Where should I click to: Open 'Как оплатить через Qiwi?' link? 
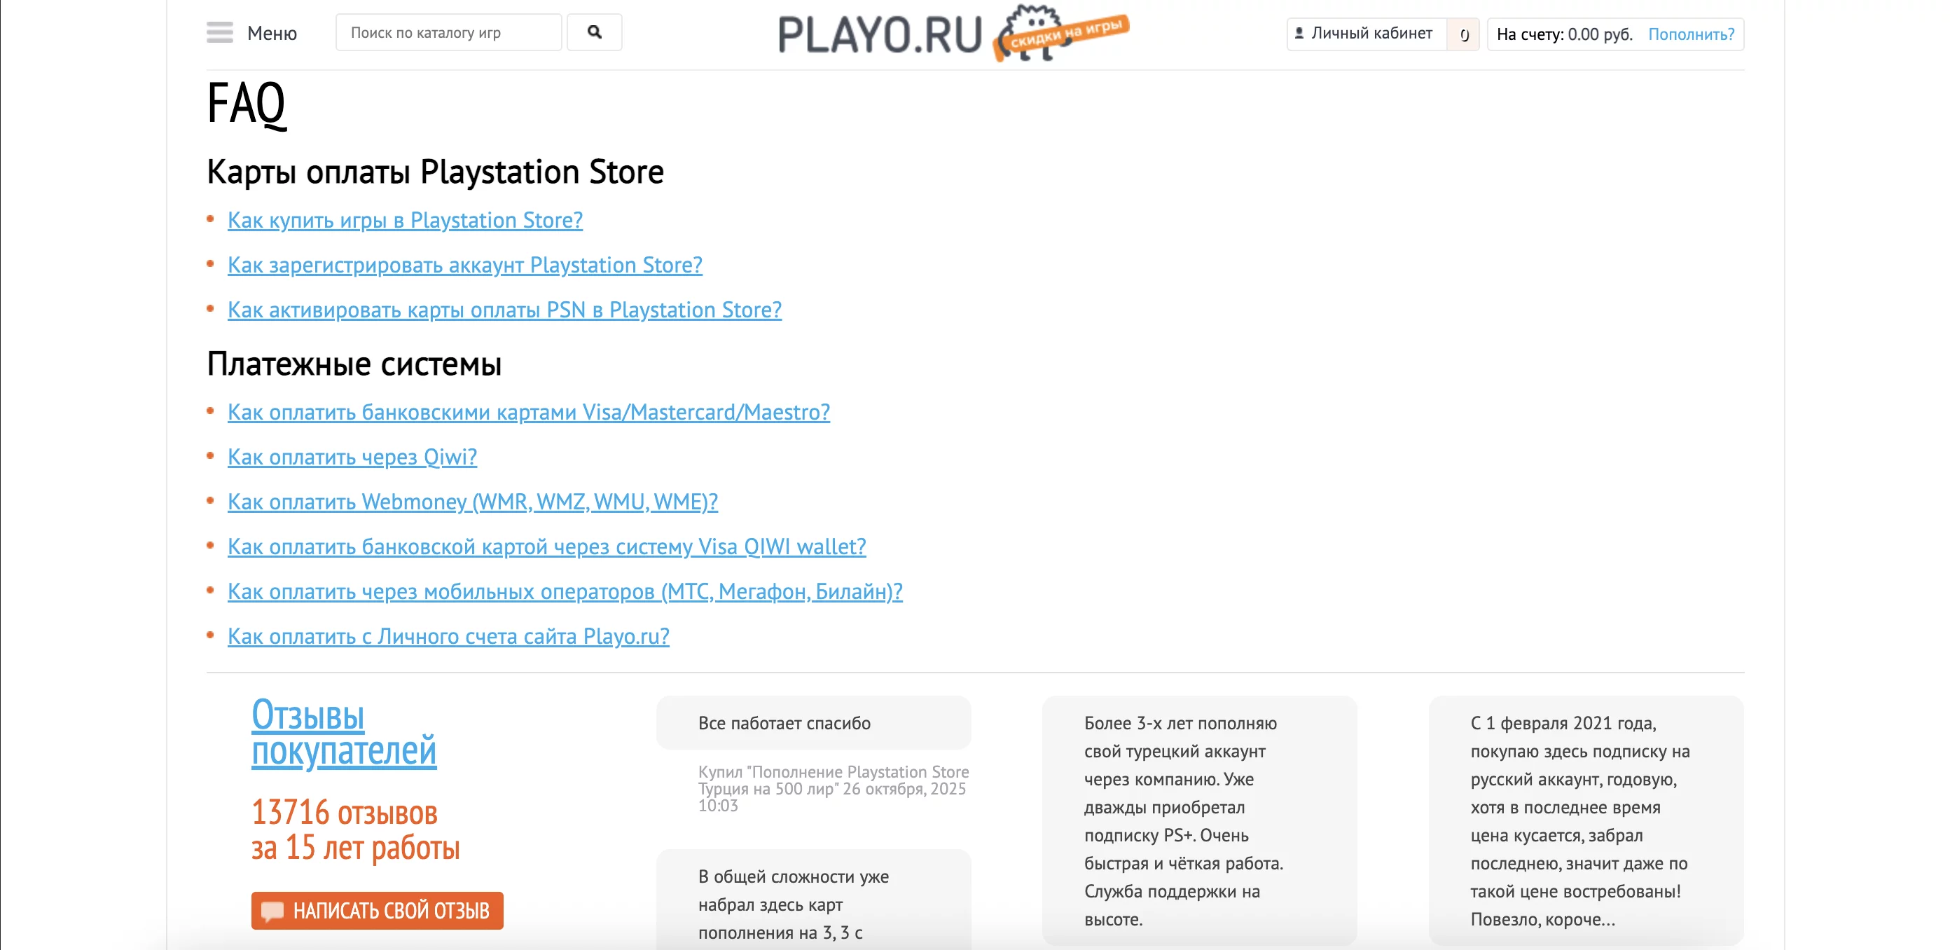pos(352,457)
